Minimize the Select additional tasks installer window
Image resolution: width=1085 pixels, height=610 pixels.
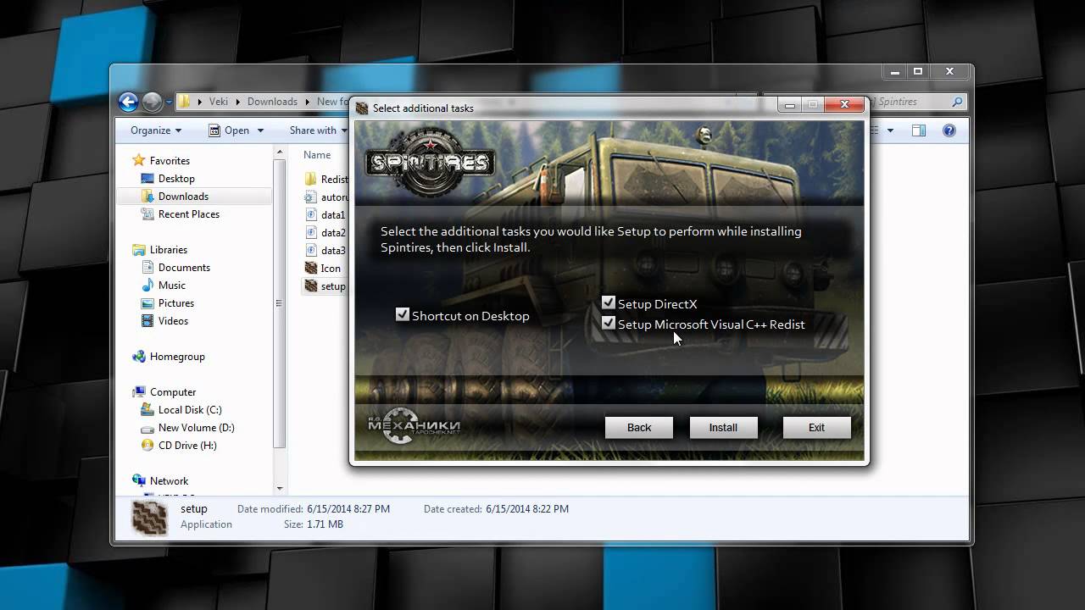[x=789, y=105]
